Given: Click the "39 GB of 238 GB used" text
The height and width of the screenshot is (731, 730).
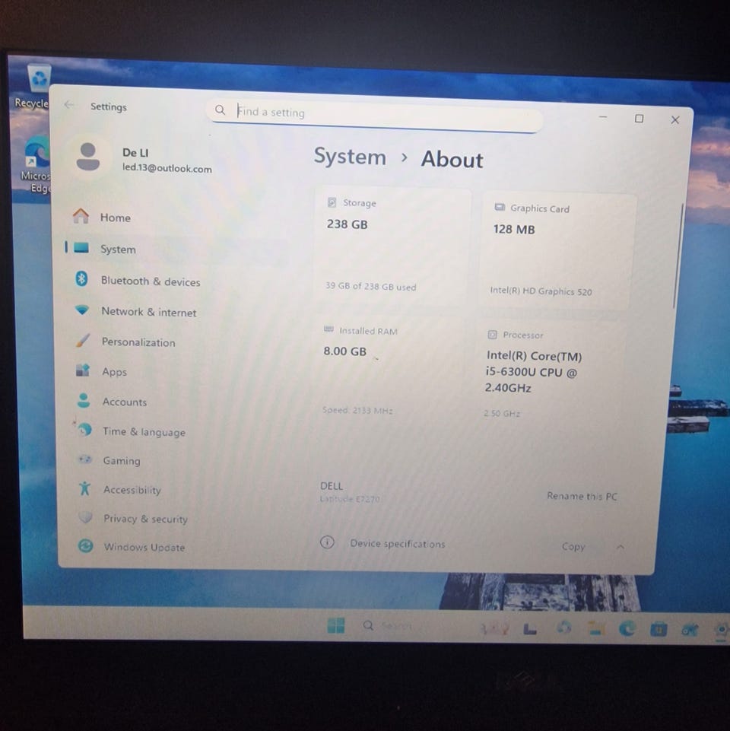Looking at the screenshot, I should pyautogui.click(x=370, y=286).
